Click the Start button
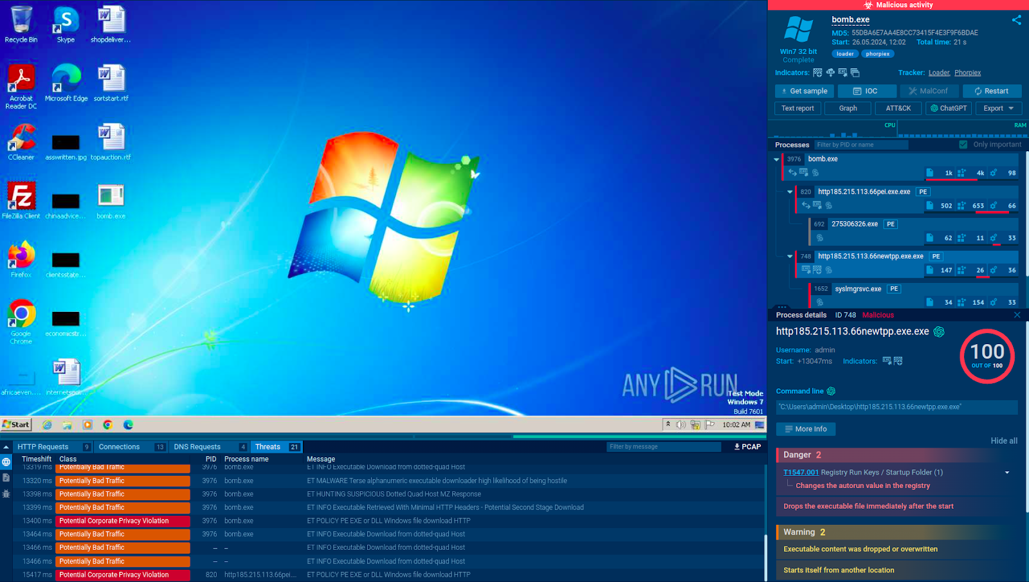 [x=16, y=424]
